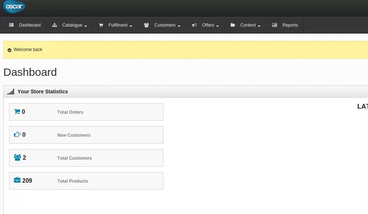Click the Content folder icon

coord(232,25)
